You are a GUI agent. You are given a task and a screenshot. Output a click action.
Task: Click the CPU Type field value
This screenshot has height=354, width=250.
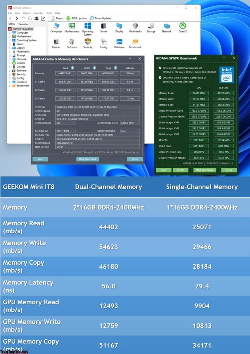point(98,107)
